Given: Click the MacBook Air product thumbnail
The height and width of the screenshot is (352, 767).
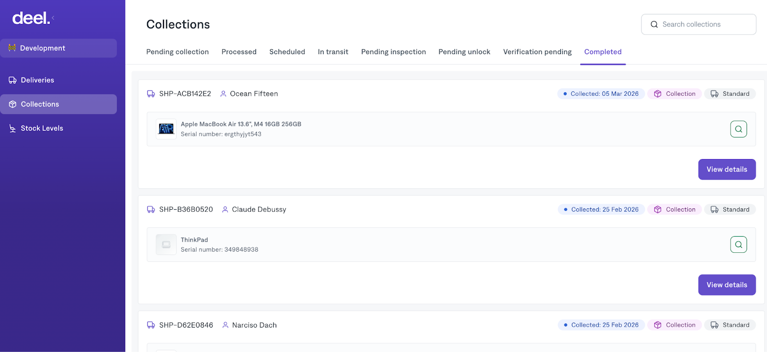Looking at the screenshot, I should click(166, 129).
